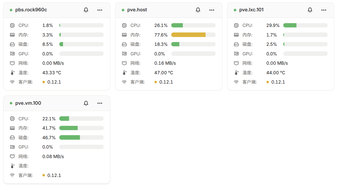Click the memory icon on pbs.rock960c
Viewport: 341px width, 186px height.
12,35
